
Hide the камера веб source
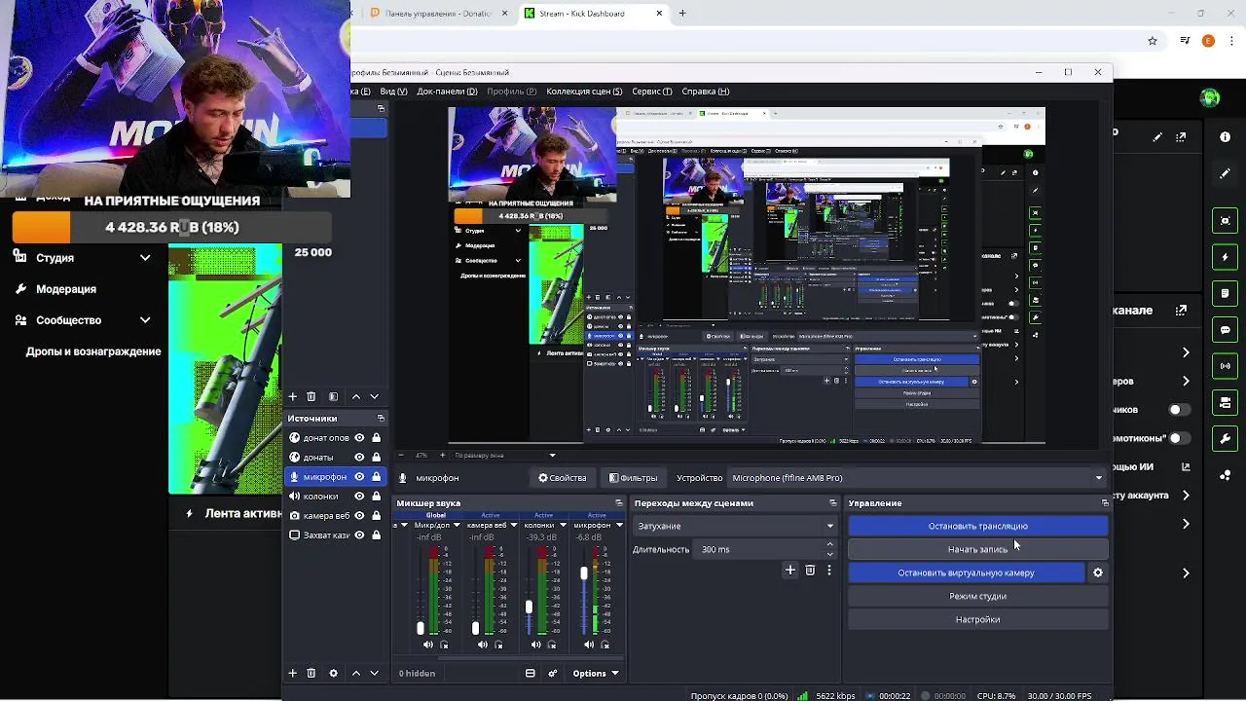(x=359, y=516)
